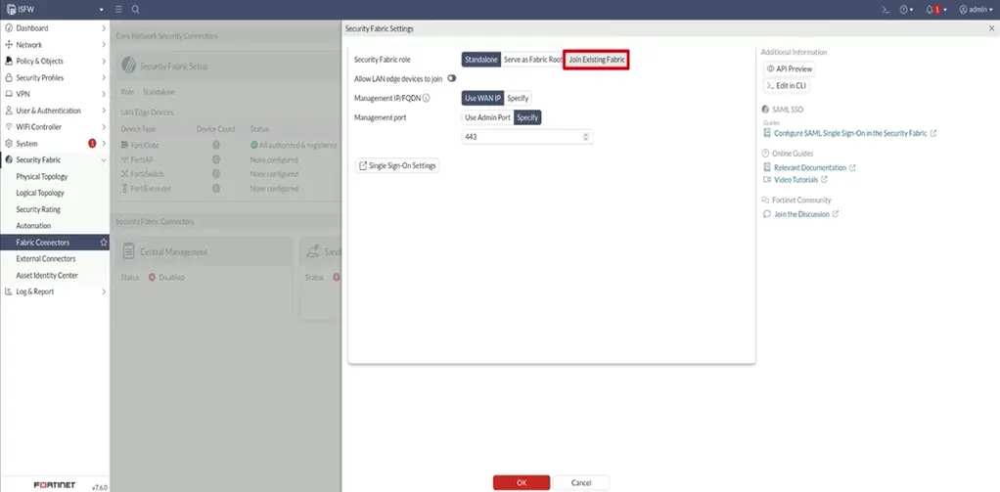
Task: Expand Security Profiles menu
Action: tap(55, 77)
